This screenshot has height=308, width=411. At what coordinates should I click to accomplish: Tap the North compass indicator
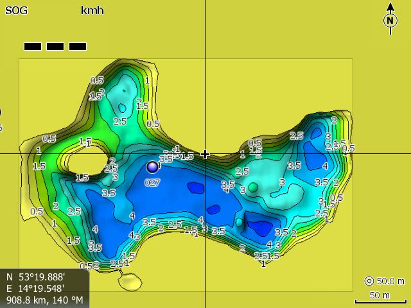pos(390,20)
